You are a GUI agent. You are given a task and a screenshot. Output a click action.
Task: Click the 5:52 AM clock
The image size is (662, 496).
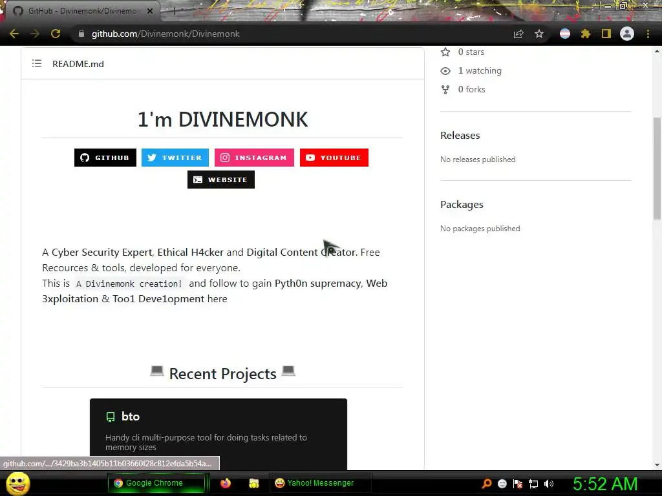[605, 484]
